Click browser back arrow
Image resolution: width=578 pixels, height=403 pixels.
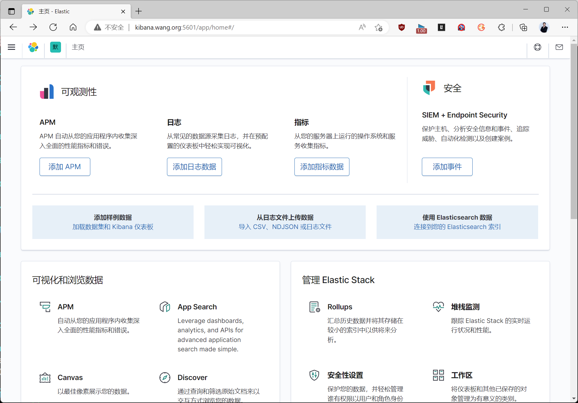coord(13,27)
